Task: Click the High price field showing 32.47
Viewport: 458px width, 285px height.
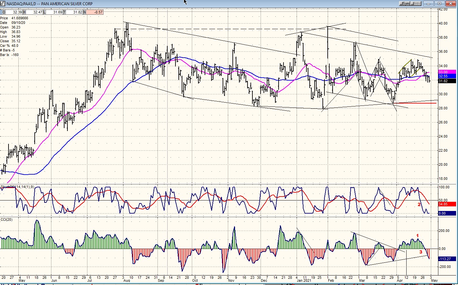Action: click(35, 12)
